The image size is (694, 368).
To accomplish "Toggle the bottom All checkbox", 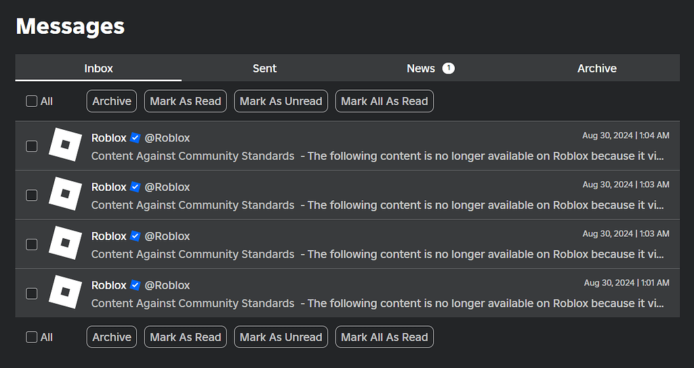I will coord(31,337).
